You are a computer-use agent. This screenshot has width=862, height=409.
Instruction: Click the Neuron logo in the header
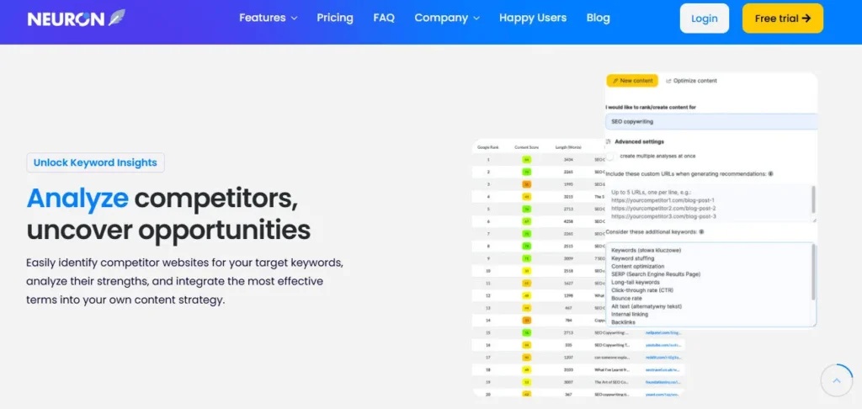(76, 19)
